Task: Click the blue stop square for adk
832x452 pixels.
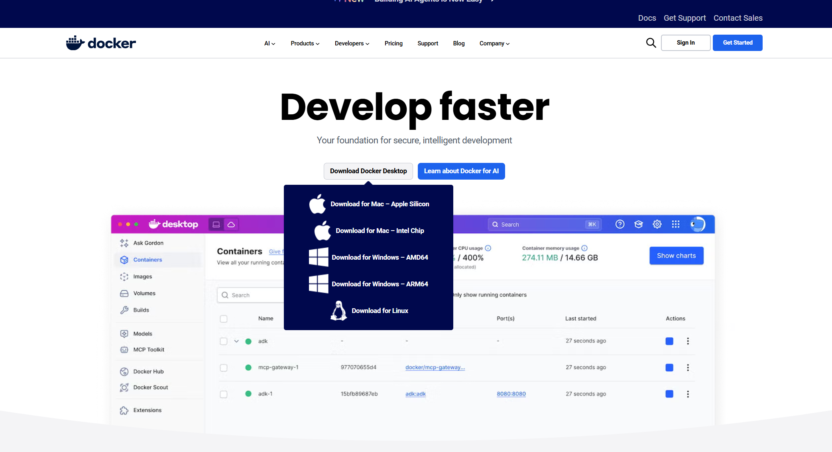Action: click(x=669, y=341)
